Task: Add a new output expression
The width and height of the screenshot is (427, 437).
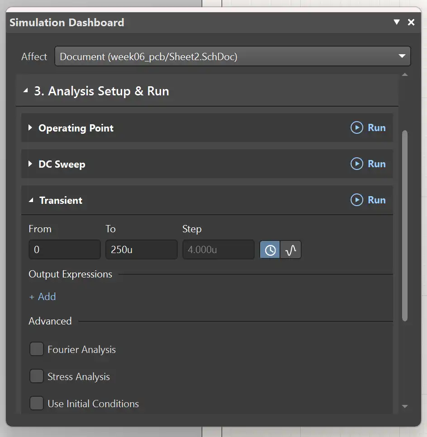Action: 43,297
